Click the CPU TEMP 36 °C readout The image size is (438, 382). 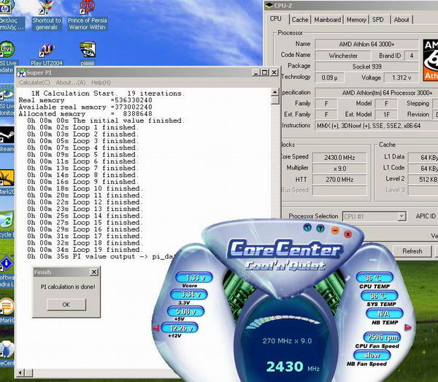point(374,278)
